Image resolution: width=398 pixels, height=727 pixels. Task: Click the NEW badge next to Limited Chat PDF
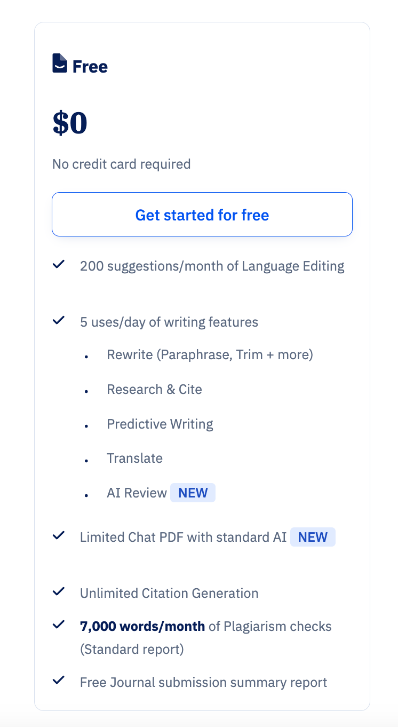[x=313, y=537]
